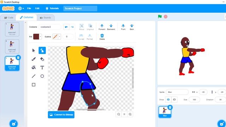Select the arrow Select tool

34,50
